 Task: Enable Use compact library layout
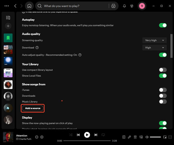click(163, 70)
